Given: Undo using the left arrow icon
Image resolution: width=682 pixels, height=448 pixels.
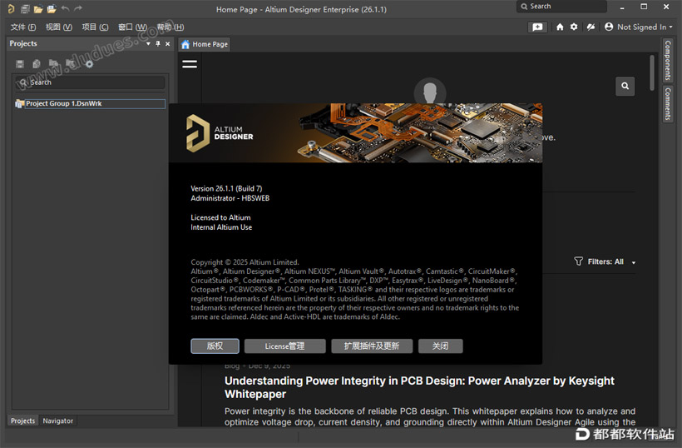Looking at the screenshot, I should pos(65,8).
